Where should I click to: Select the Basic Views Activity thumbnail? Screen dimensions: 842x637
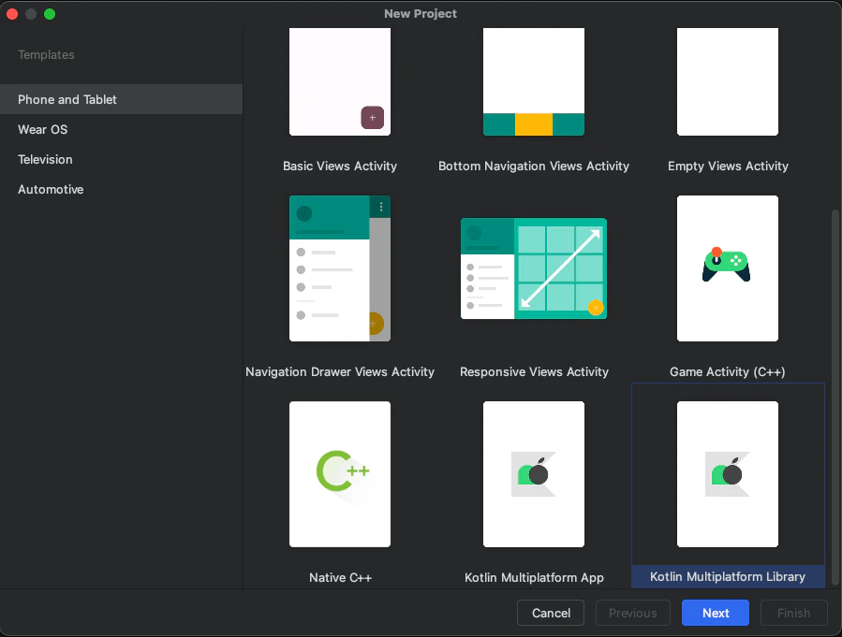340,81
